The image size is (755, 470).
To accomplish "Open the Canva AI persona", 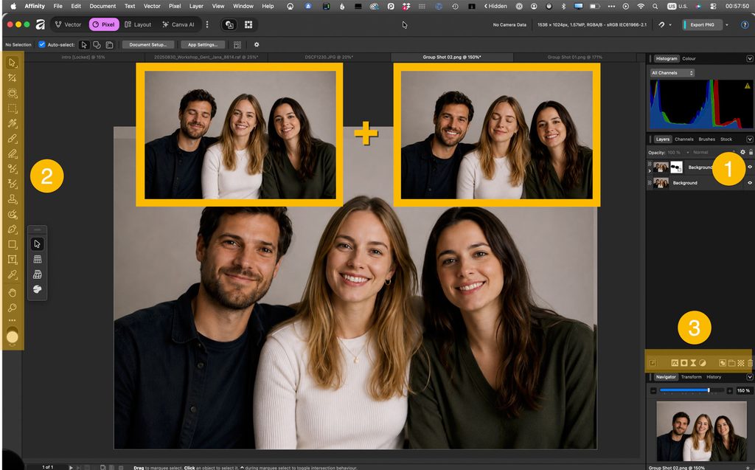I will [x=178, y=24].
